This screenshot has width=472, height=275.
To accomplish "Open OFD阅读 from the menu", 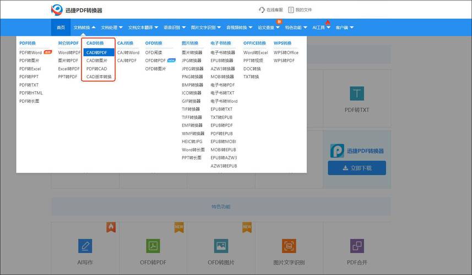I will (154, 52).
